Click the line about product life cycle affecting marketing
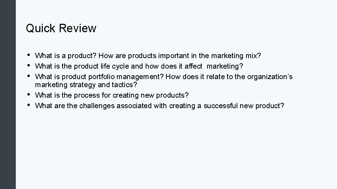The image size is (337, 189). tap(139, 66)
